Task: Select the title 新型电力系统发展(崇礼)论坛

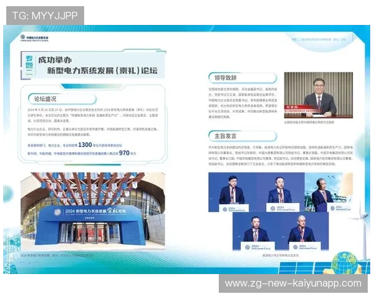Action: [102, 70]
